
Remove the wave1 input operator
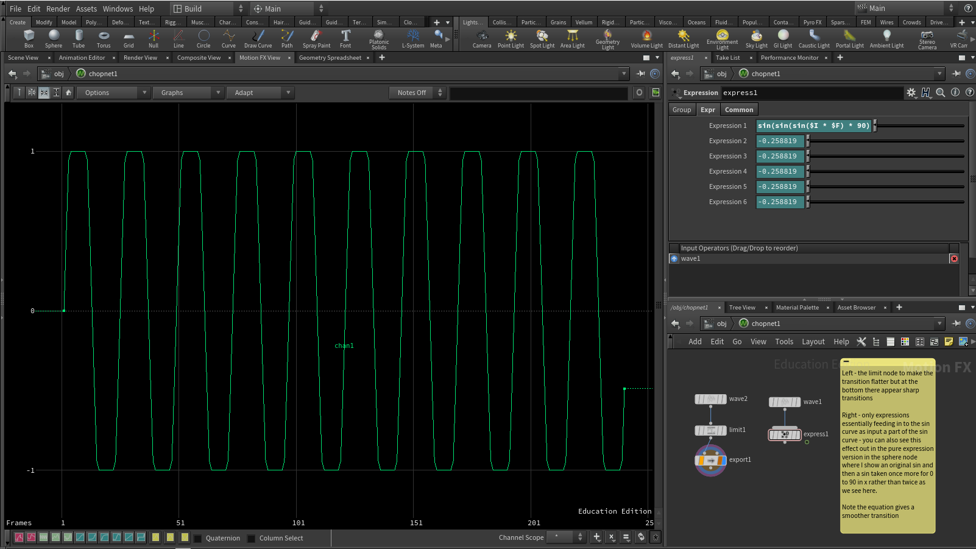click(x=954, y=259)
